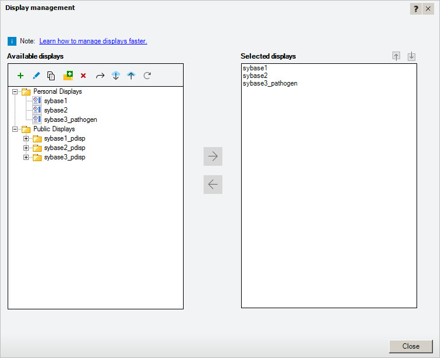Close the Display management dialog with X

(428, 9)
